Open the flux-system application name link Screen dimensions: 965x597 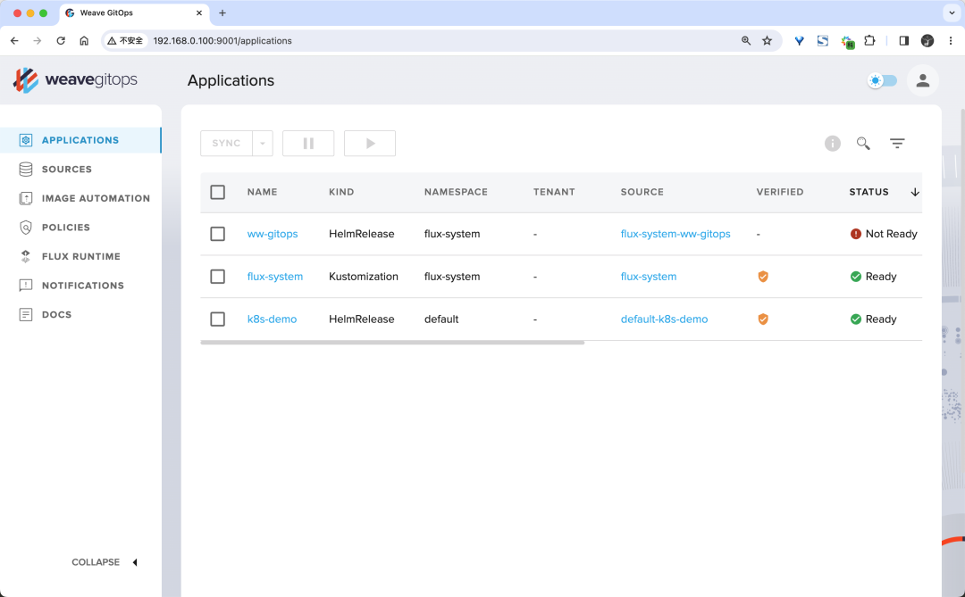tap(275, 277)
